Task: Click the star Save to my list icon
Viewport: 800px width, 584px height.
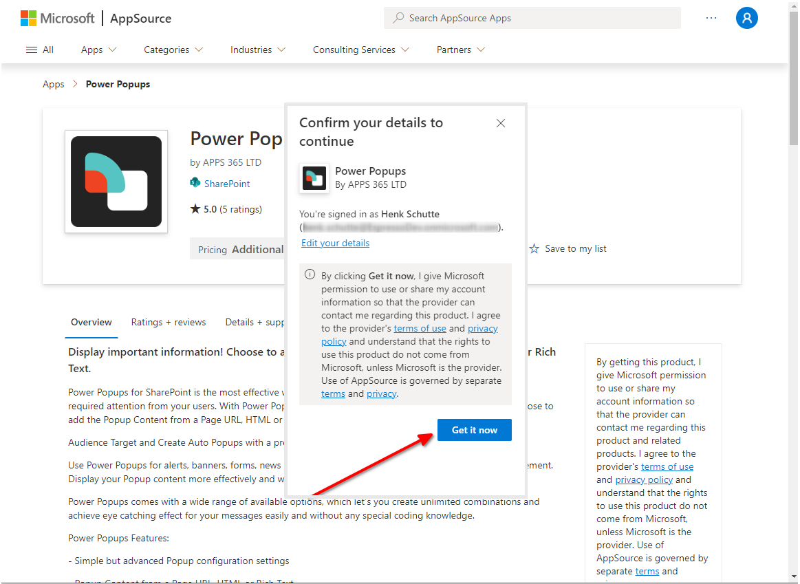Action: point(534,249)
